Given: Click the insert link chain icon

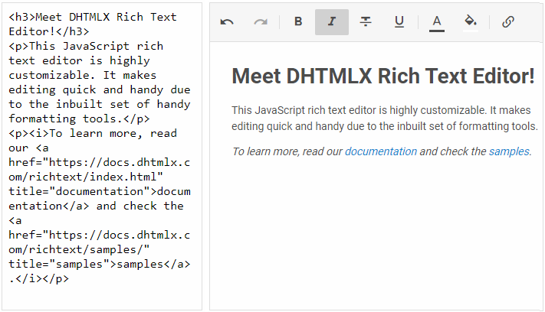Looking at the screenshot, I should pos(507,22).
